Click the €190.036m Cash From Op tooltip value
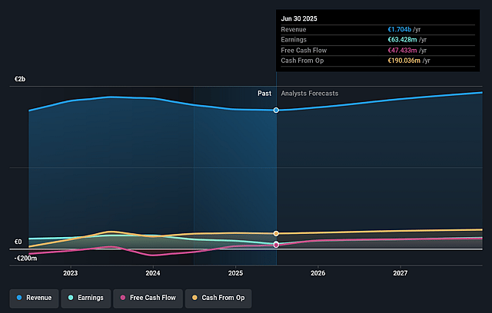The height and width of the screenshot is (313, 492). point(404,61)
